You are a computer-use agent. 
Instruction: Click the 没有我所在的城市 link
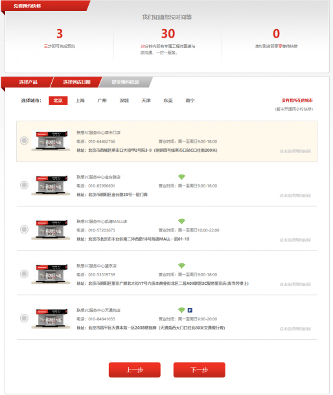297,101
